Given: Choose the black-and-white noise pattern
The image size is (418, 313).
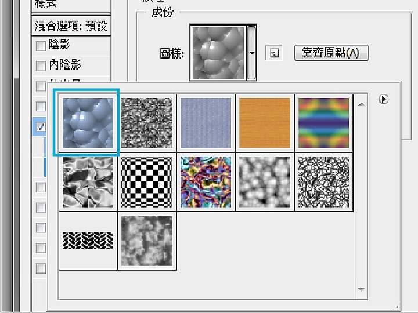Looking at the screenshot, I should [x=147, y=123].
